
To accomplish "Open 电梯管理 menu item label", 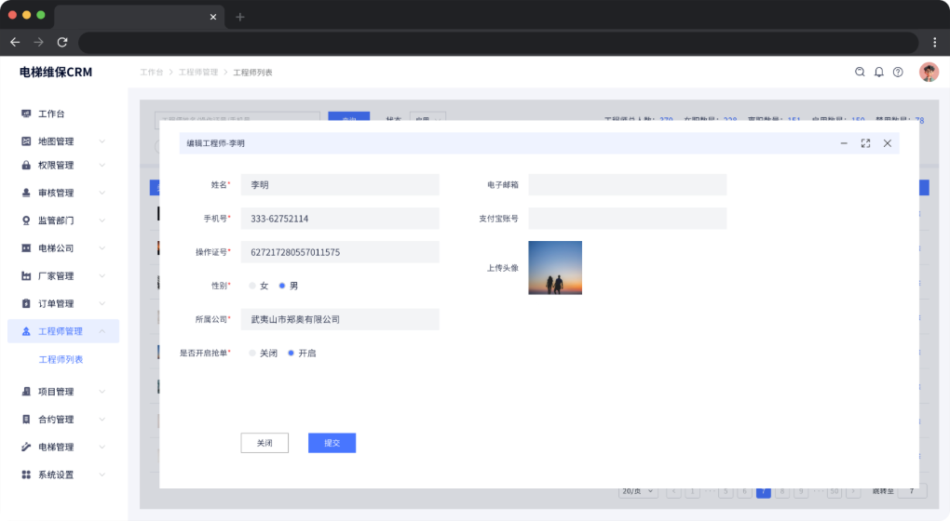I will coord(56,447).
